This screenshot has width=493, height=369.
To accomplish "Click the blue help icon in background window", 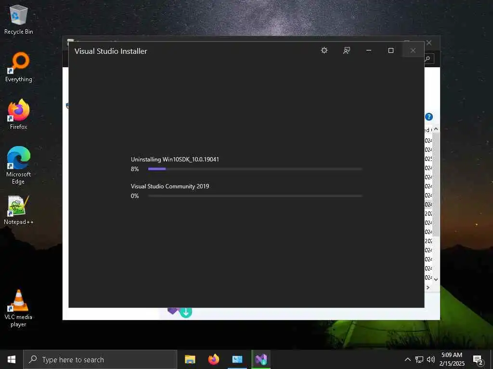I will click(429, 117).
